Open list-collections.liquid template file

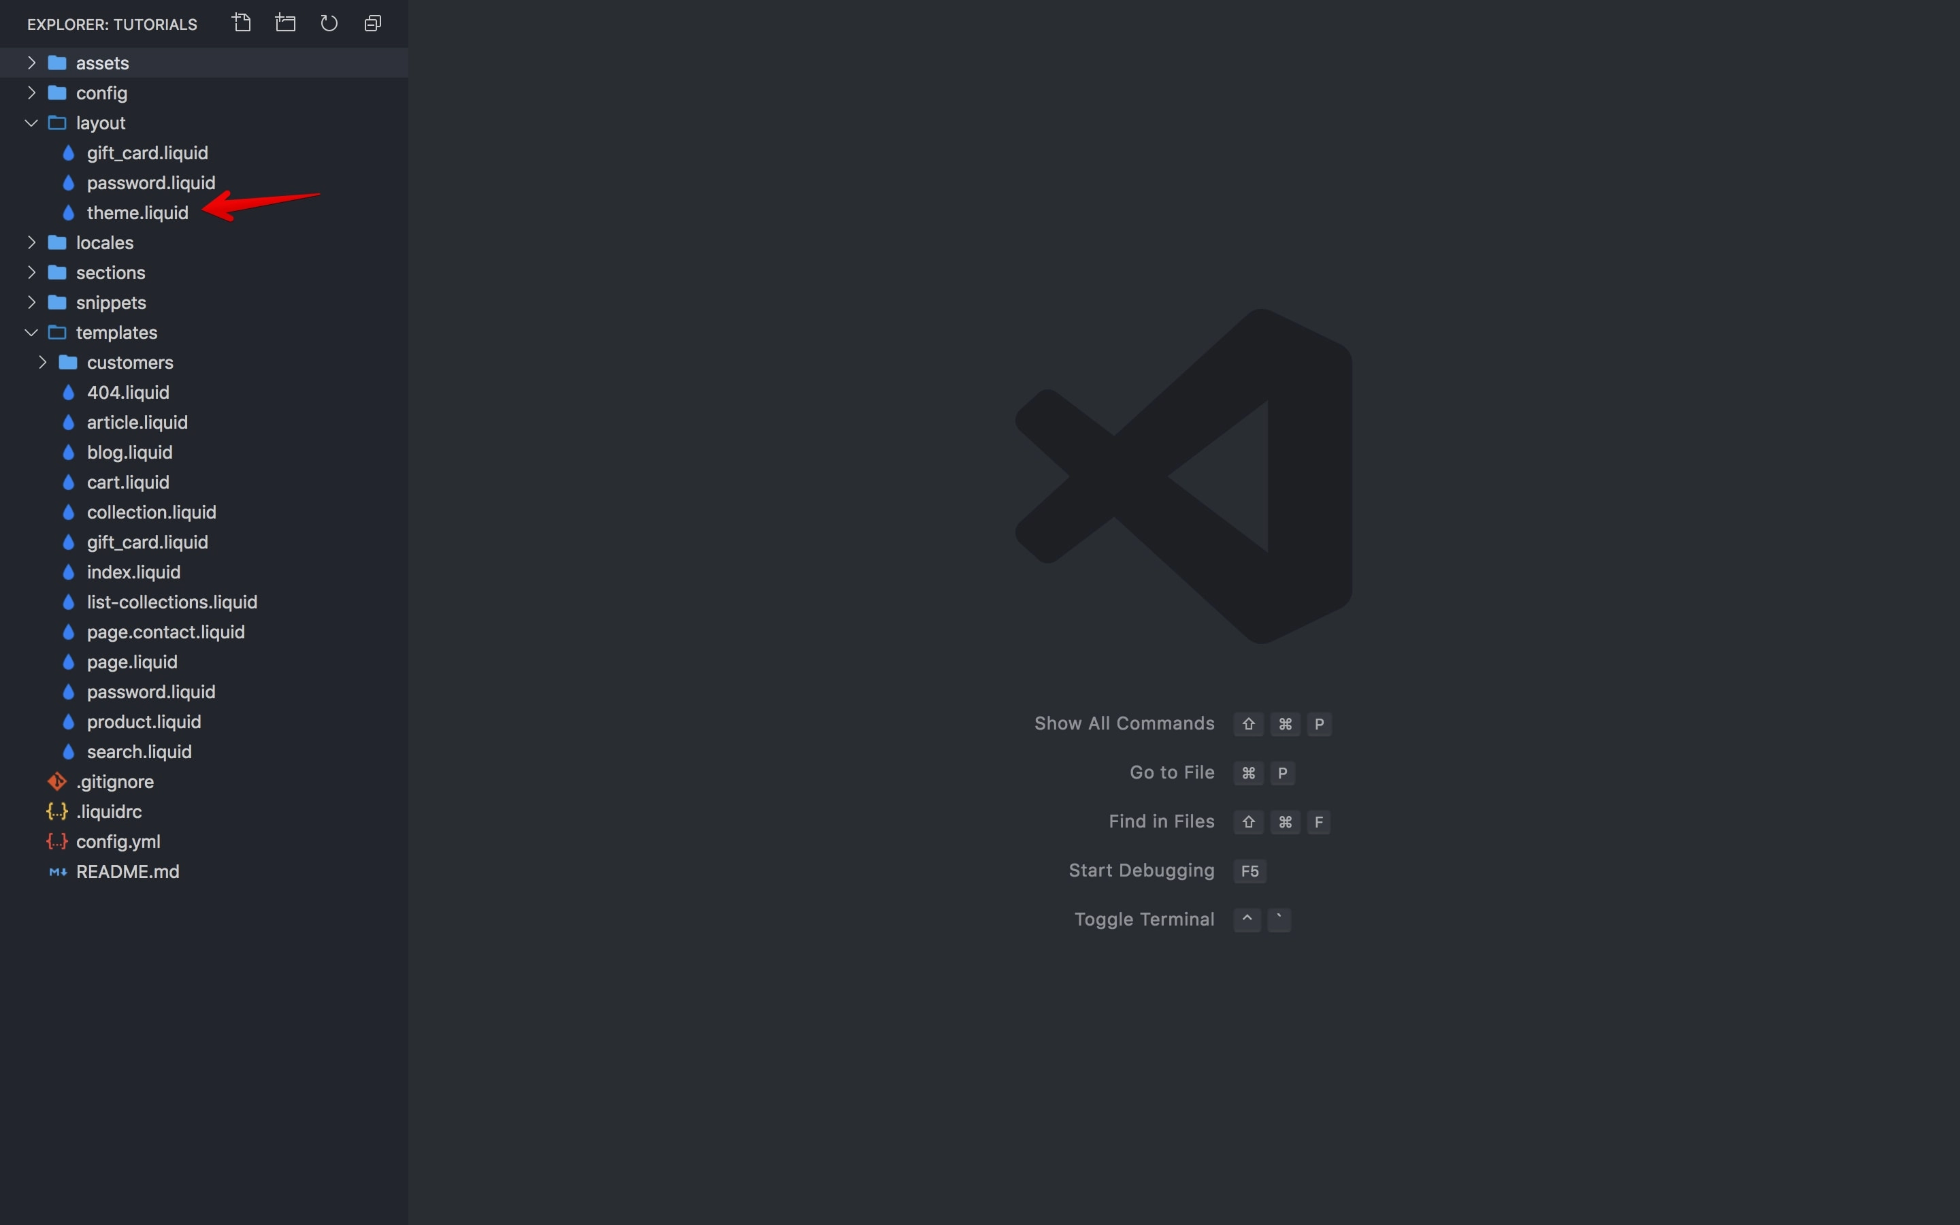point(171,602)
